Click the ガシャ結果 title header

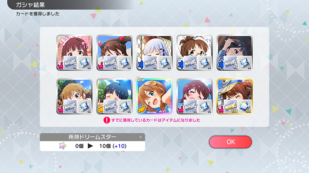30,5
